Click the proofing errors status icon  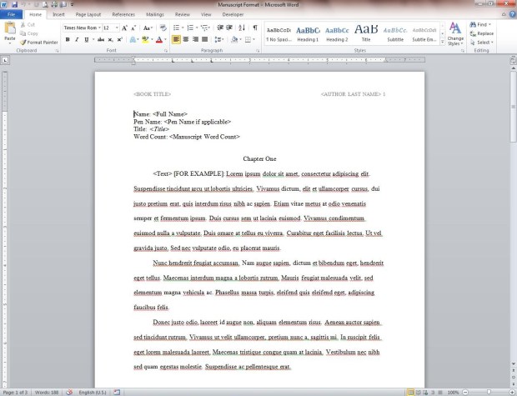pos(69,393)
